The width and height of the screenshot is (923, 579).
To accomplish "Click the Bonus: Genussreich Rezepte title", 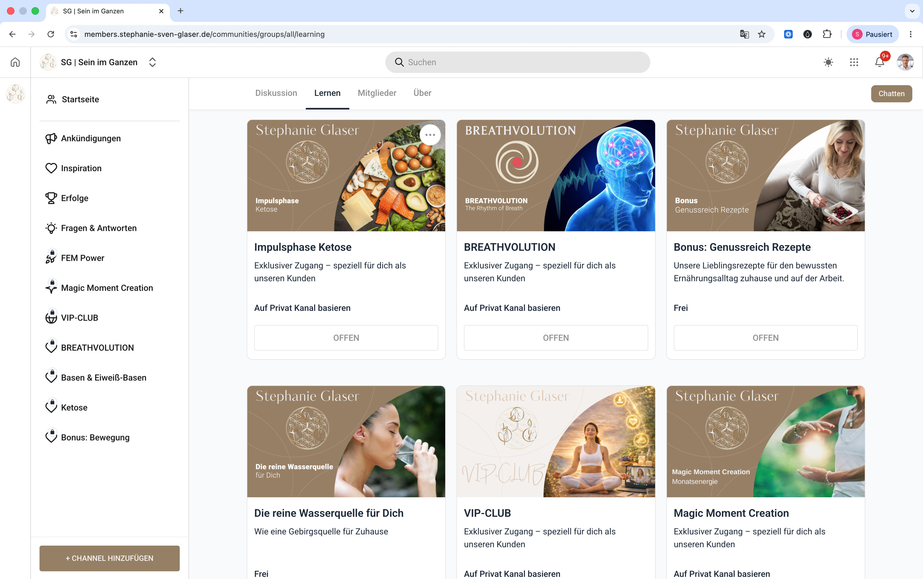I will point(742,247).
